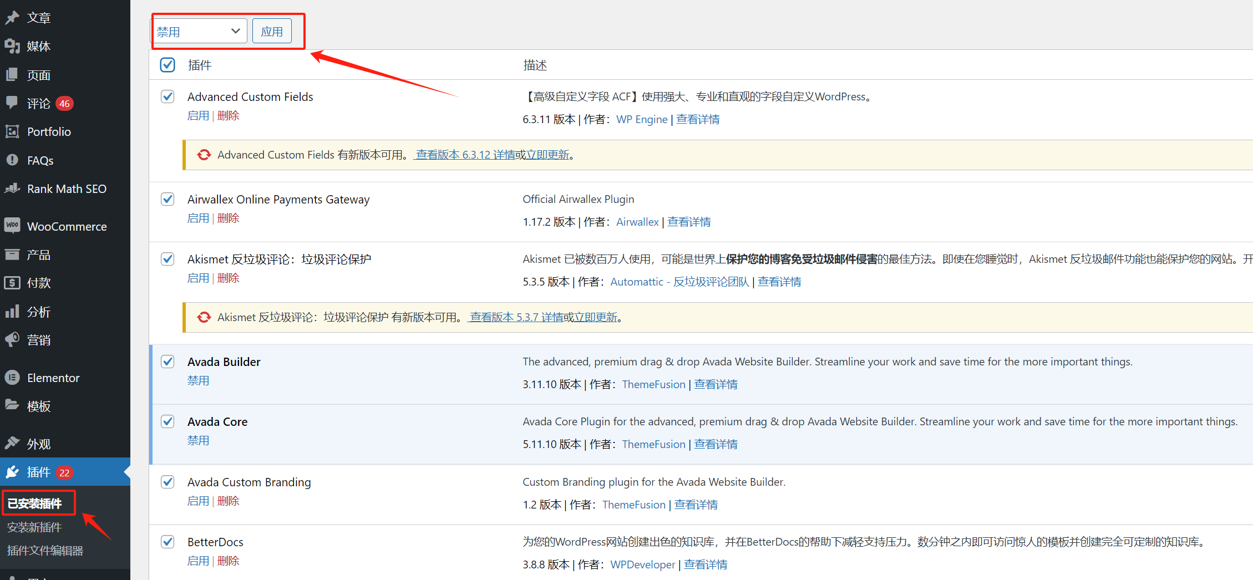Open the Elementor sidebar icon
The height and width of the screenshot is (580, 1253).
[x=13, y=378]
